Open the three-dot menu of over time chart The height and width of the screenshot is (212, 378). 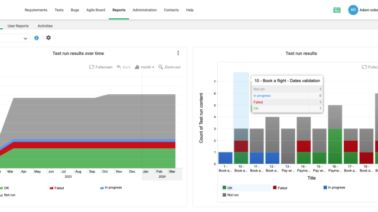point(178,53)
